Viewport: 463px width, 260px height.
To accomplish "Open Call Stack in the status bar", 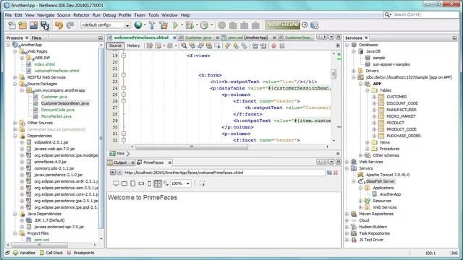I will point(51,253).
